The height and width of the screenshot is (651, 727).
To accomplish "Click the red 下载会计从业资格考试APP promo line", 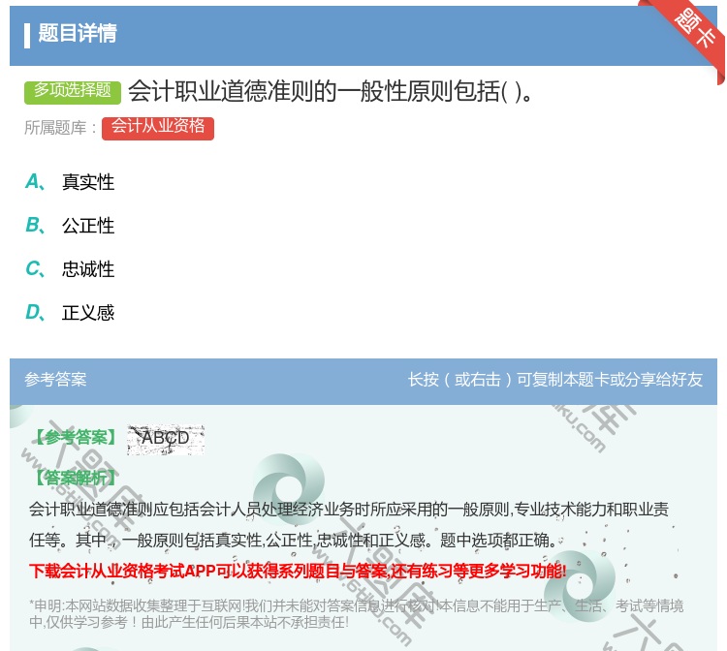I will 298,571.
